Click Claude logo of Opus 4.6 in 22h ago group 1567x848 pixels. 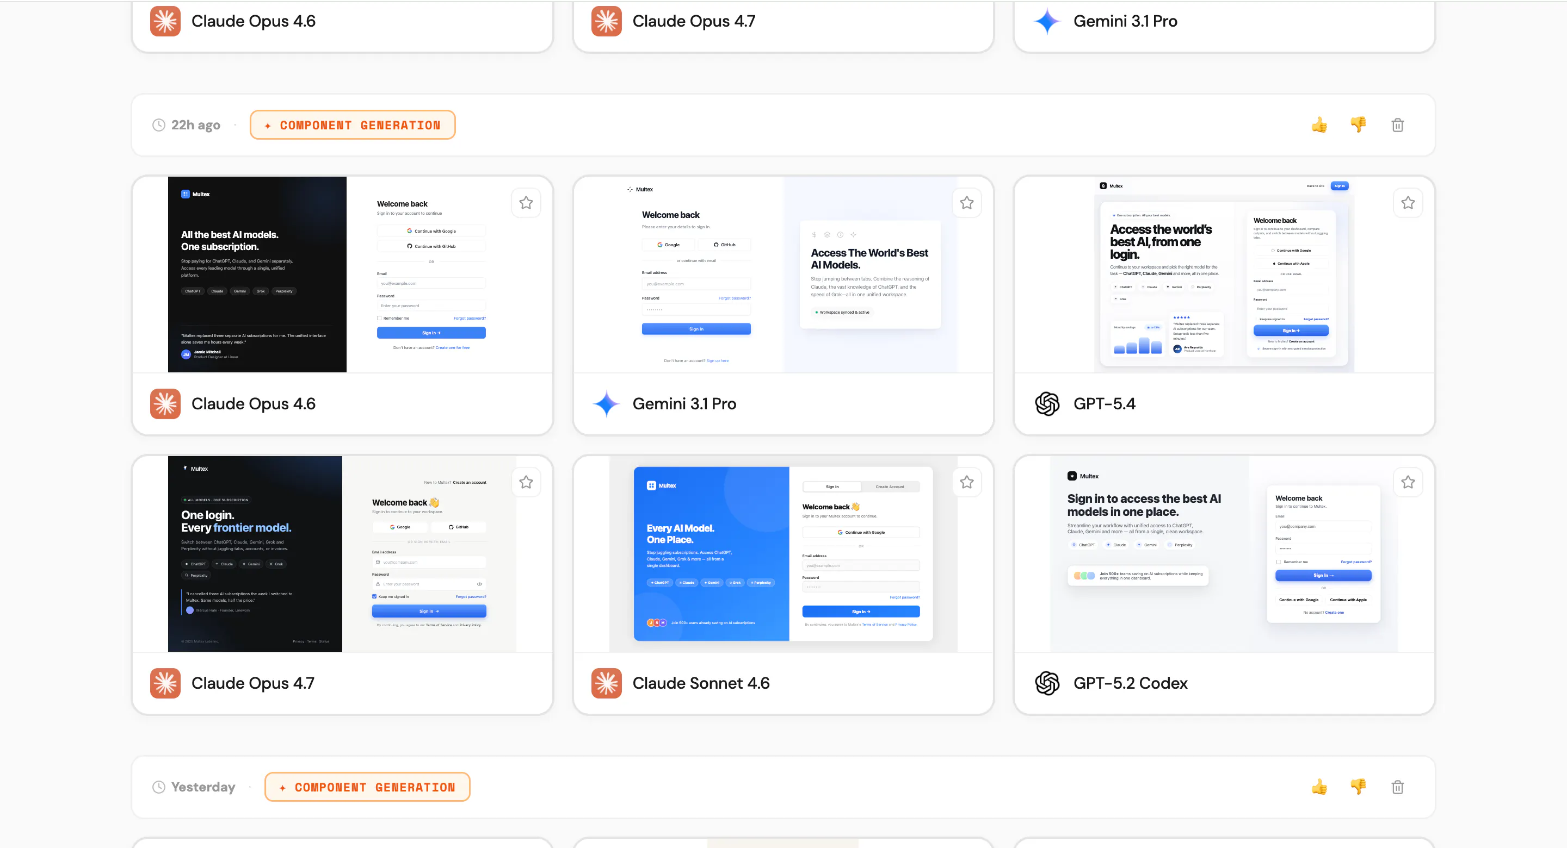[x=165, y=404]
